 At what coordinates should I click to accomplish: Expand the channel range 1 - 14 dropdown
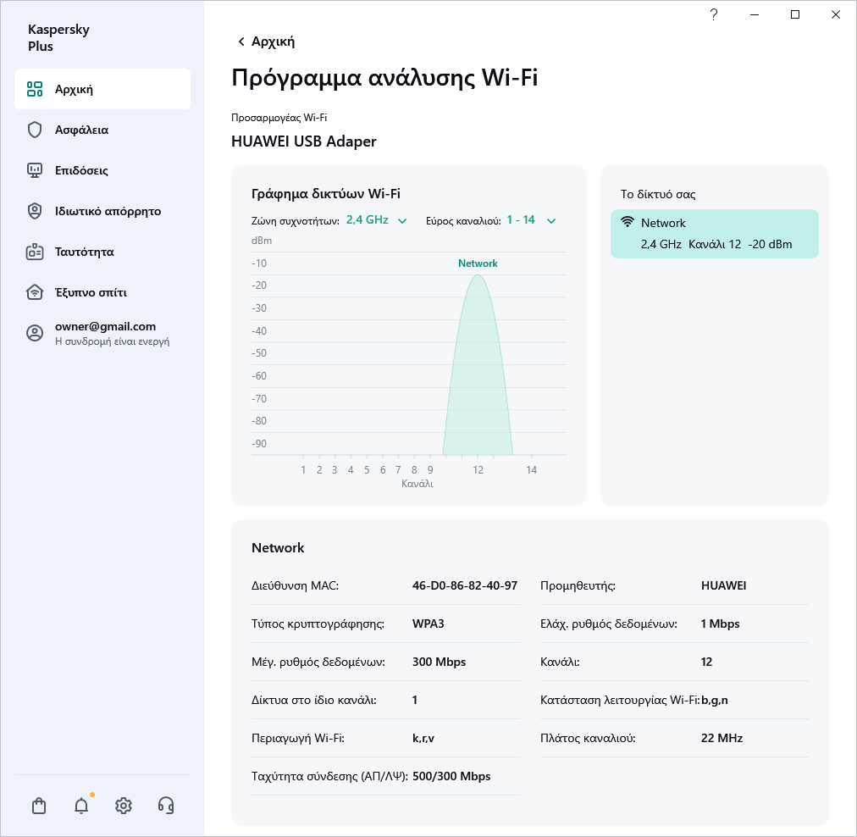[x=531, y=220]
